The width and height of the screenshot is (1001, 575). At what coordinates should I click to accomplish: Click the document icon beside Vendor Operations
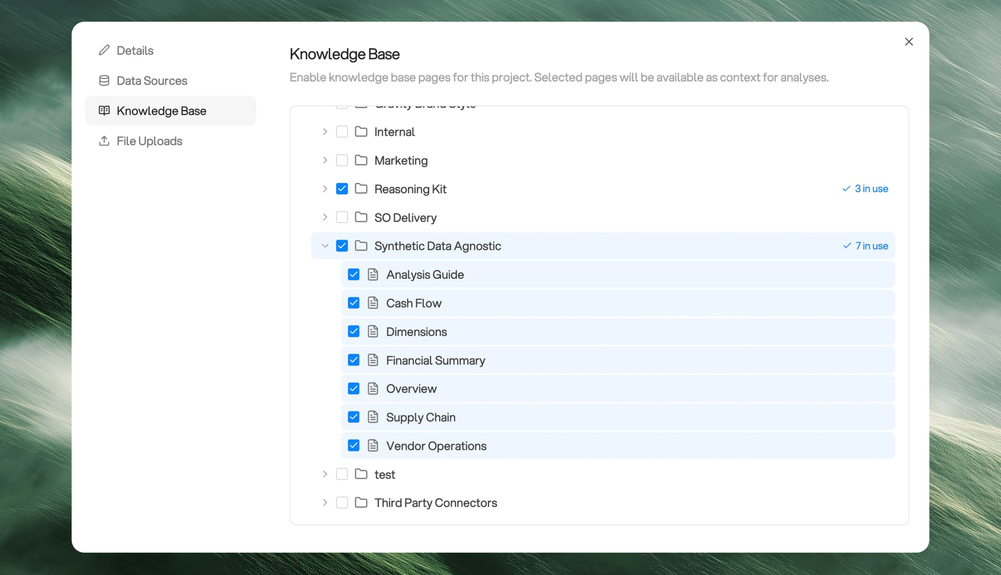coord(373,445)
